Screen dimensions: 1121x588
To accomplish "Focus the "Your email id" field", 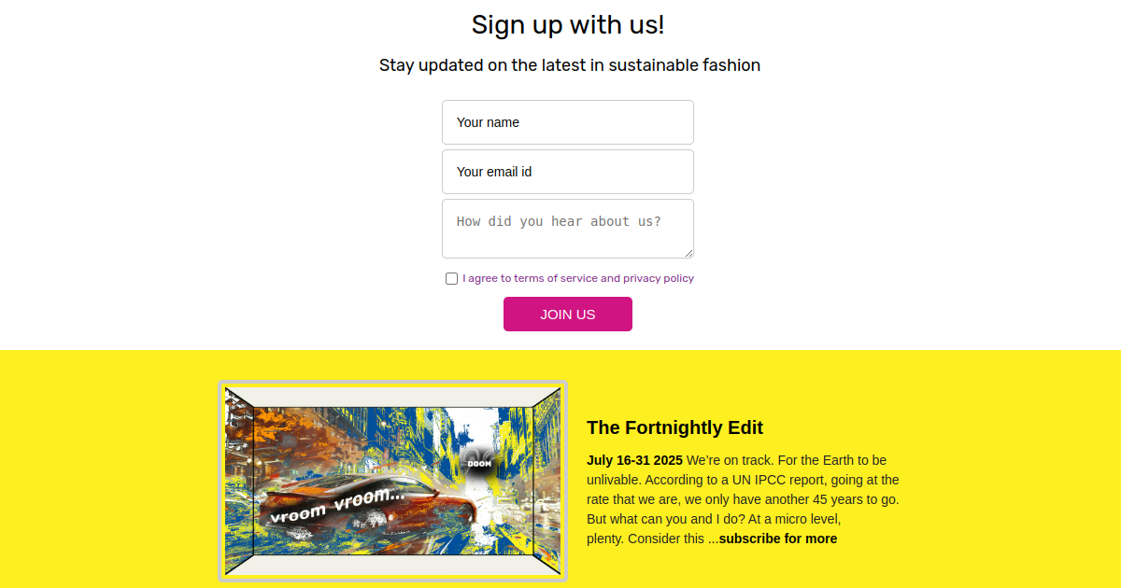I will (x=567, y=172).
